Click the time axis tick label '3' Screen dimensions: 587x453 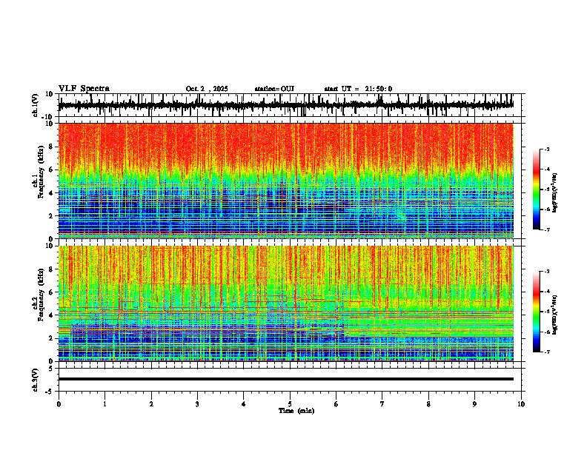click(x=197, y=404)
